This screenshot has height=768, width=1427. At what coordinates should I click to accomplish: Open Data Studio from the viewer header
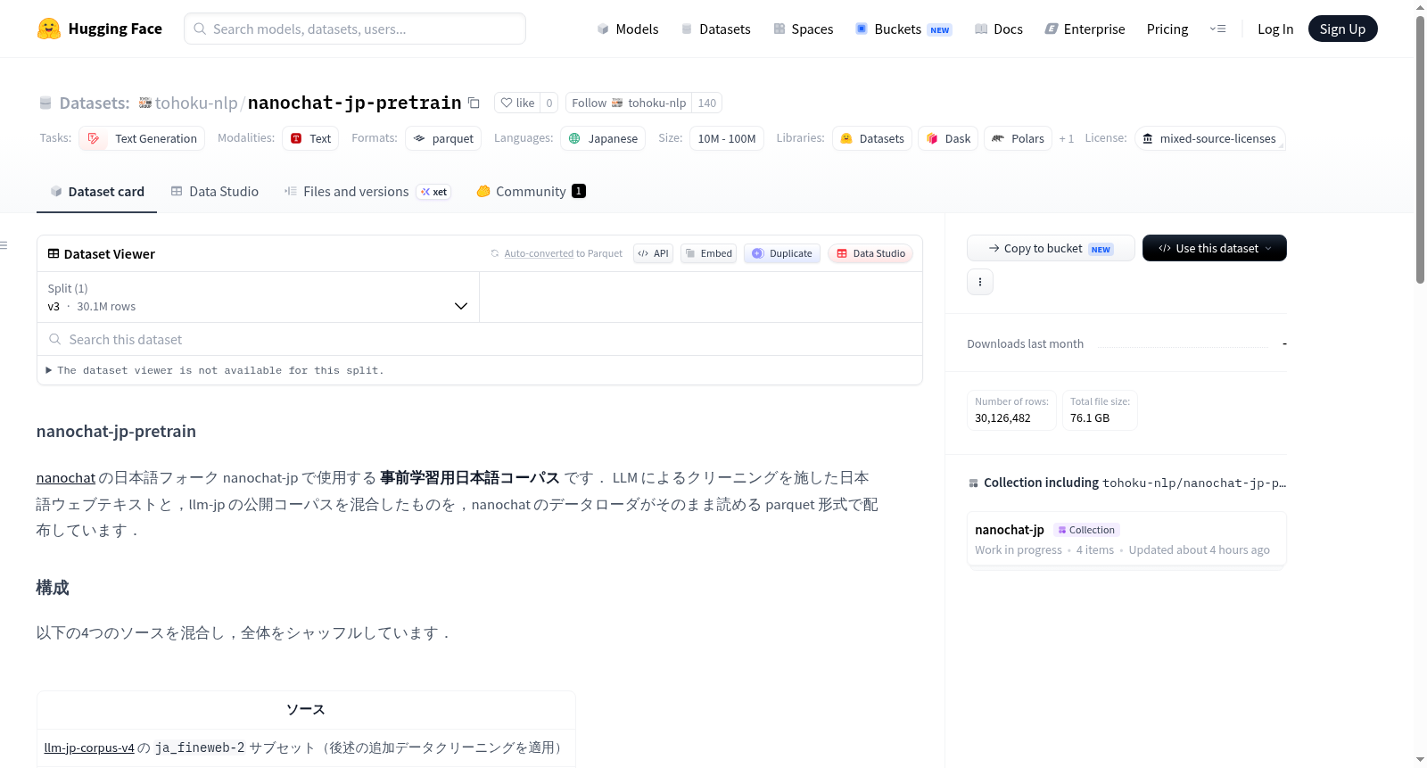(870, 253)
